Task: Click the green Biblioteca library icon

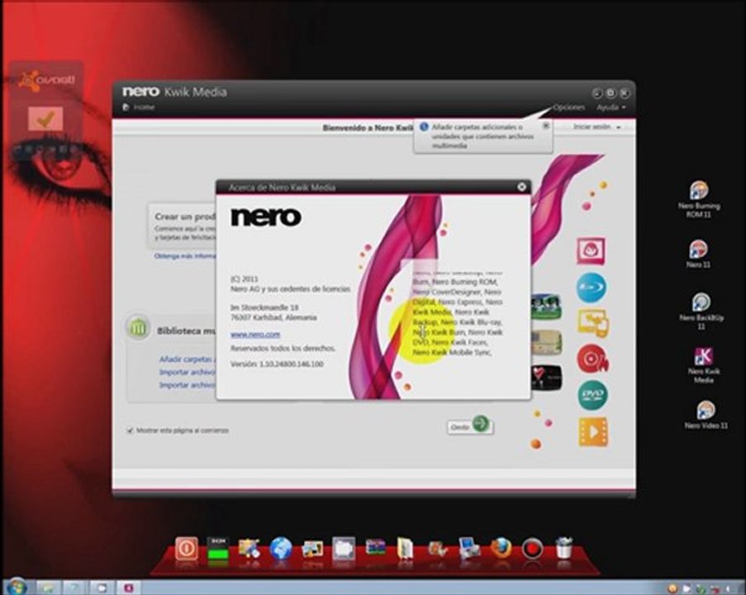Action: pos(138,327)
